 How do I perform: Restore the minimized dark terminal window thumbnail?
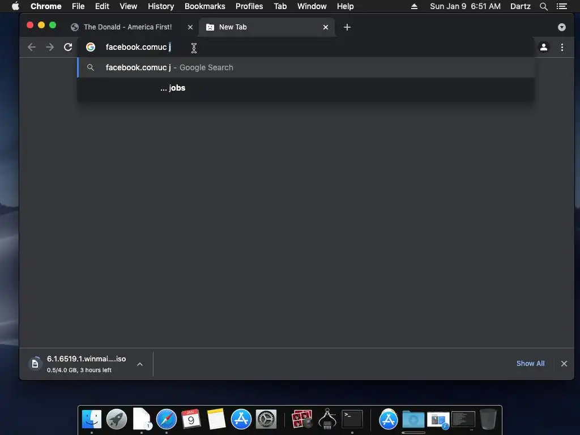(463, 419)
